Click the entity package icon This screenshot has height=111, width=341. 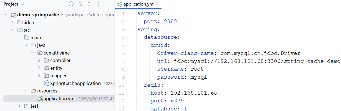(x=46, y=68)
